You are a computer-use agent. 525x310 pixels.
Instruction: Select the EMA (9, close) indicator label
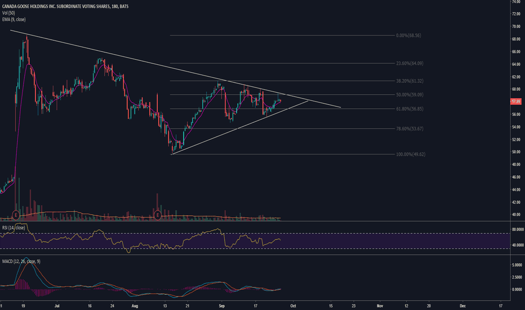pos(14,19)
